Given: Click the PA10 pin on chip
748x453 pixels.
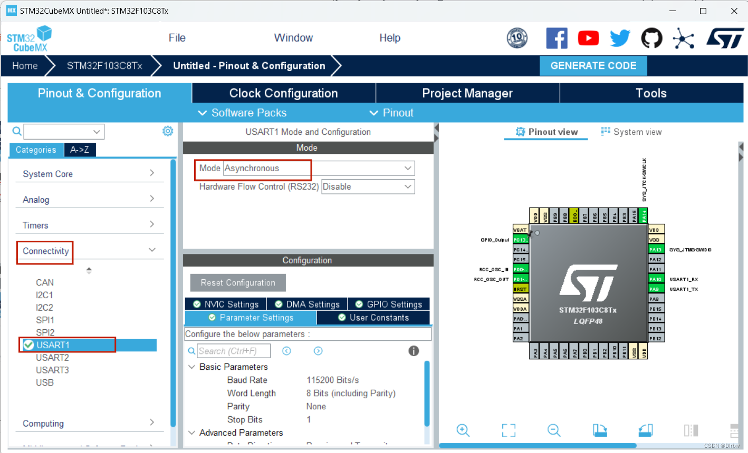Looking at the screenshot, I should [656, 279].
